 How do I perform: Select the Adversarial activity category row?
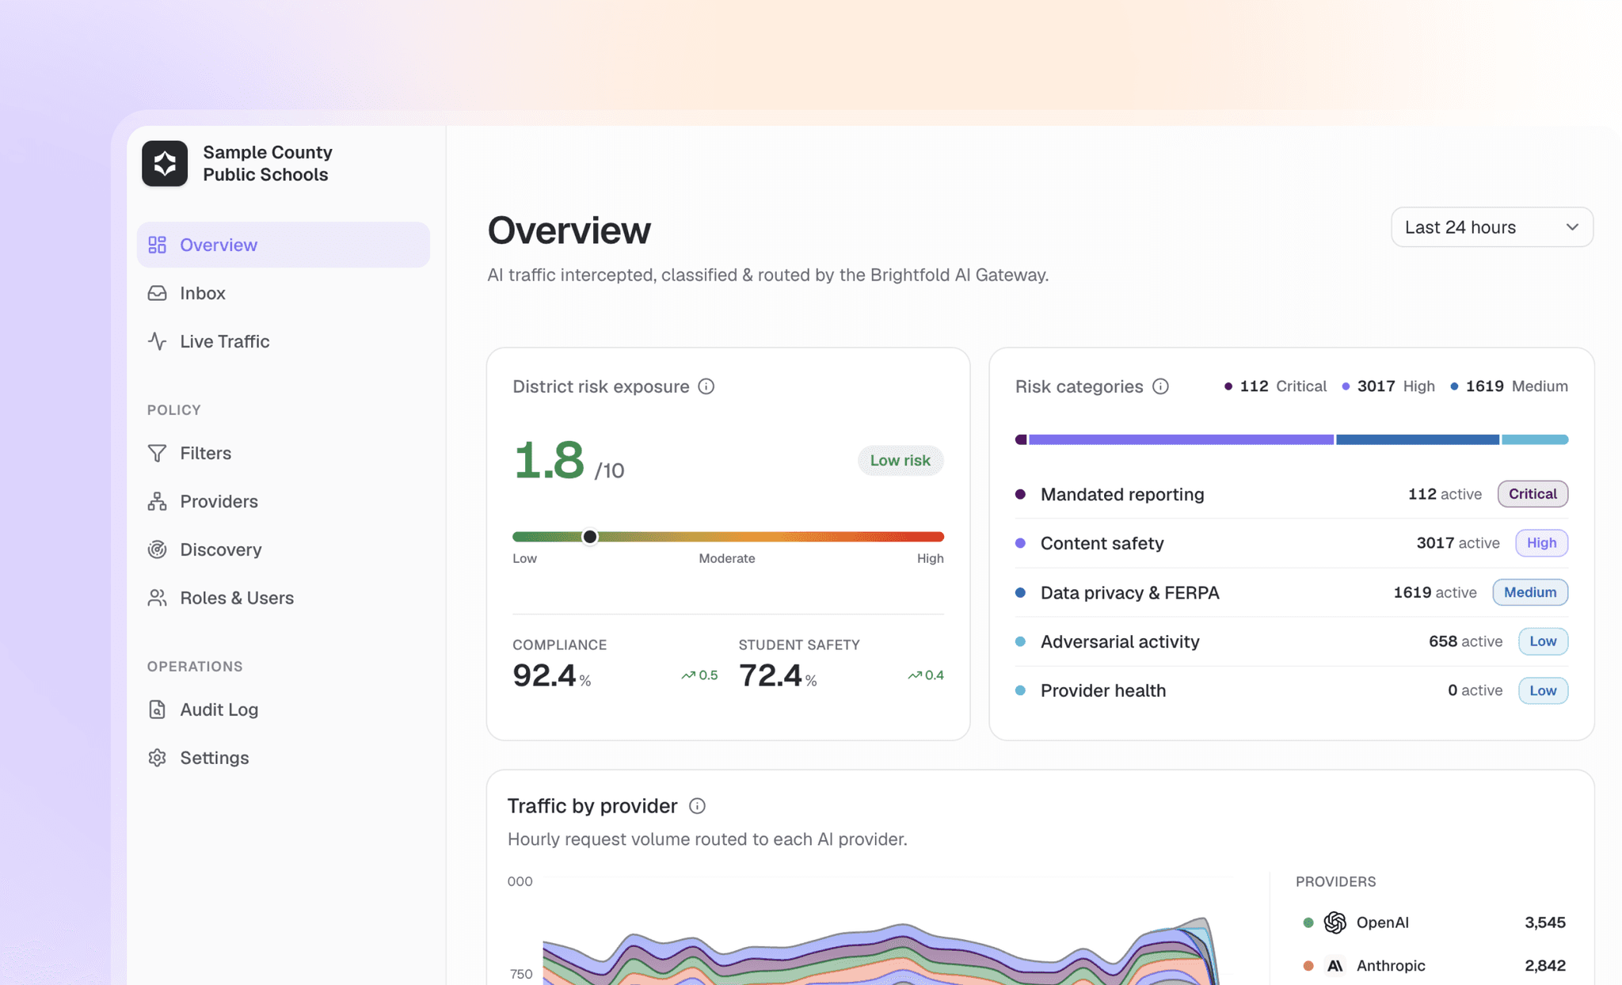tap(1292, 641)
